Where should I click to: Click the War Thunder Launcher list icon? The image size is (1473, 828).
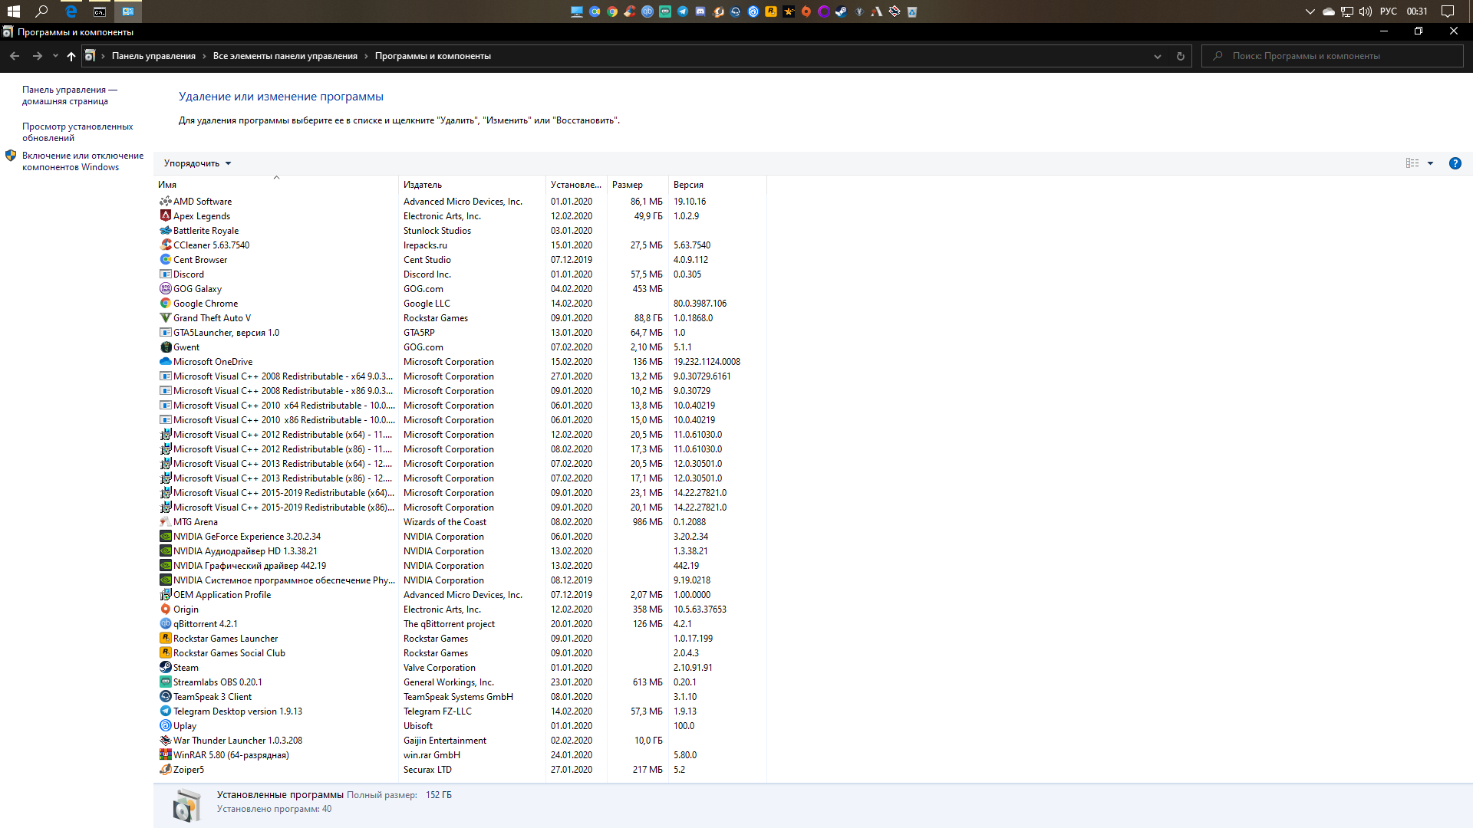(x=165, y=741)
